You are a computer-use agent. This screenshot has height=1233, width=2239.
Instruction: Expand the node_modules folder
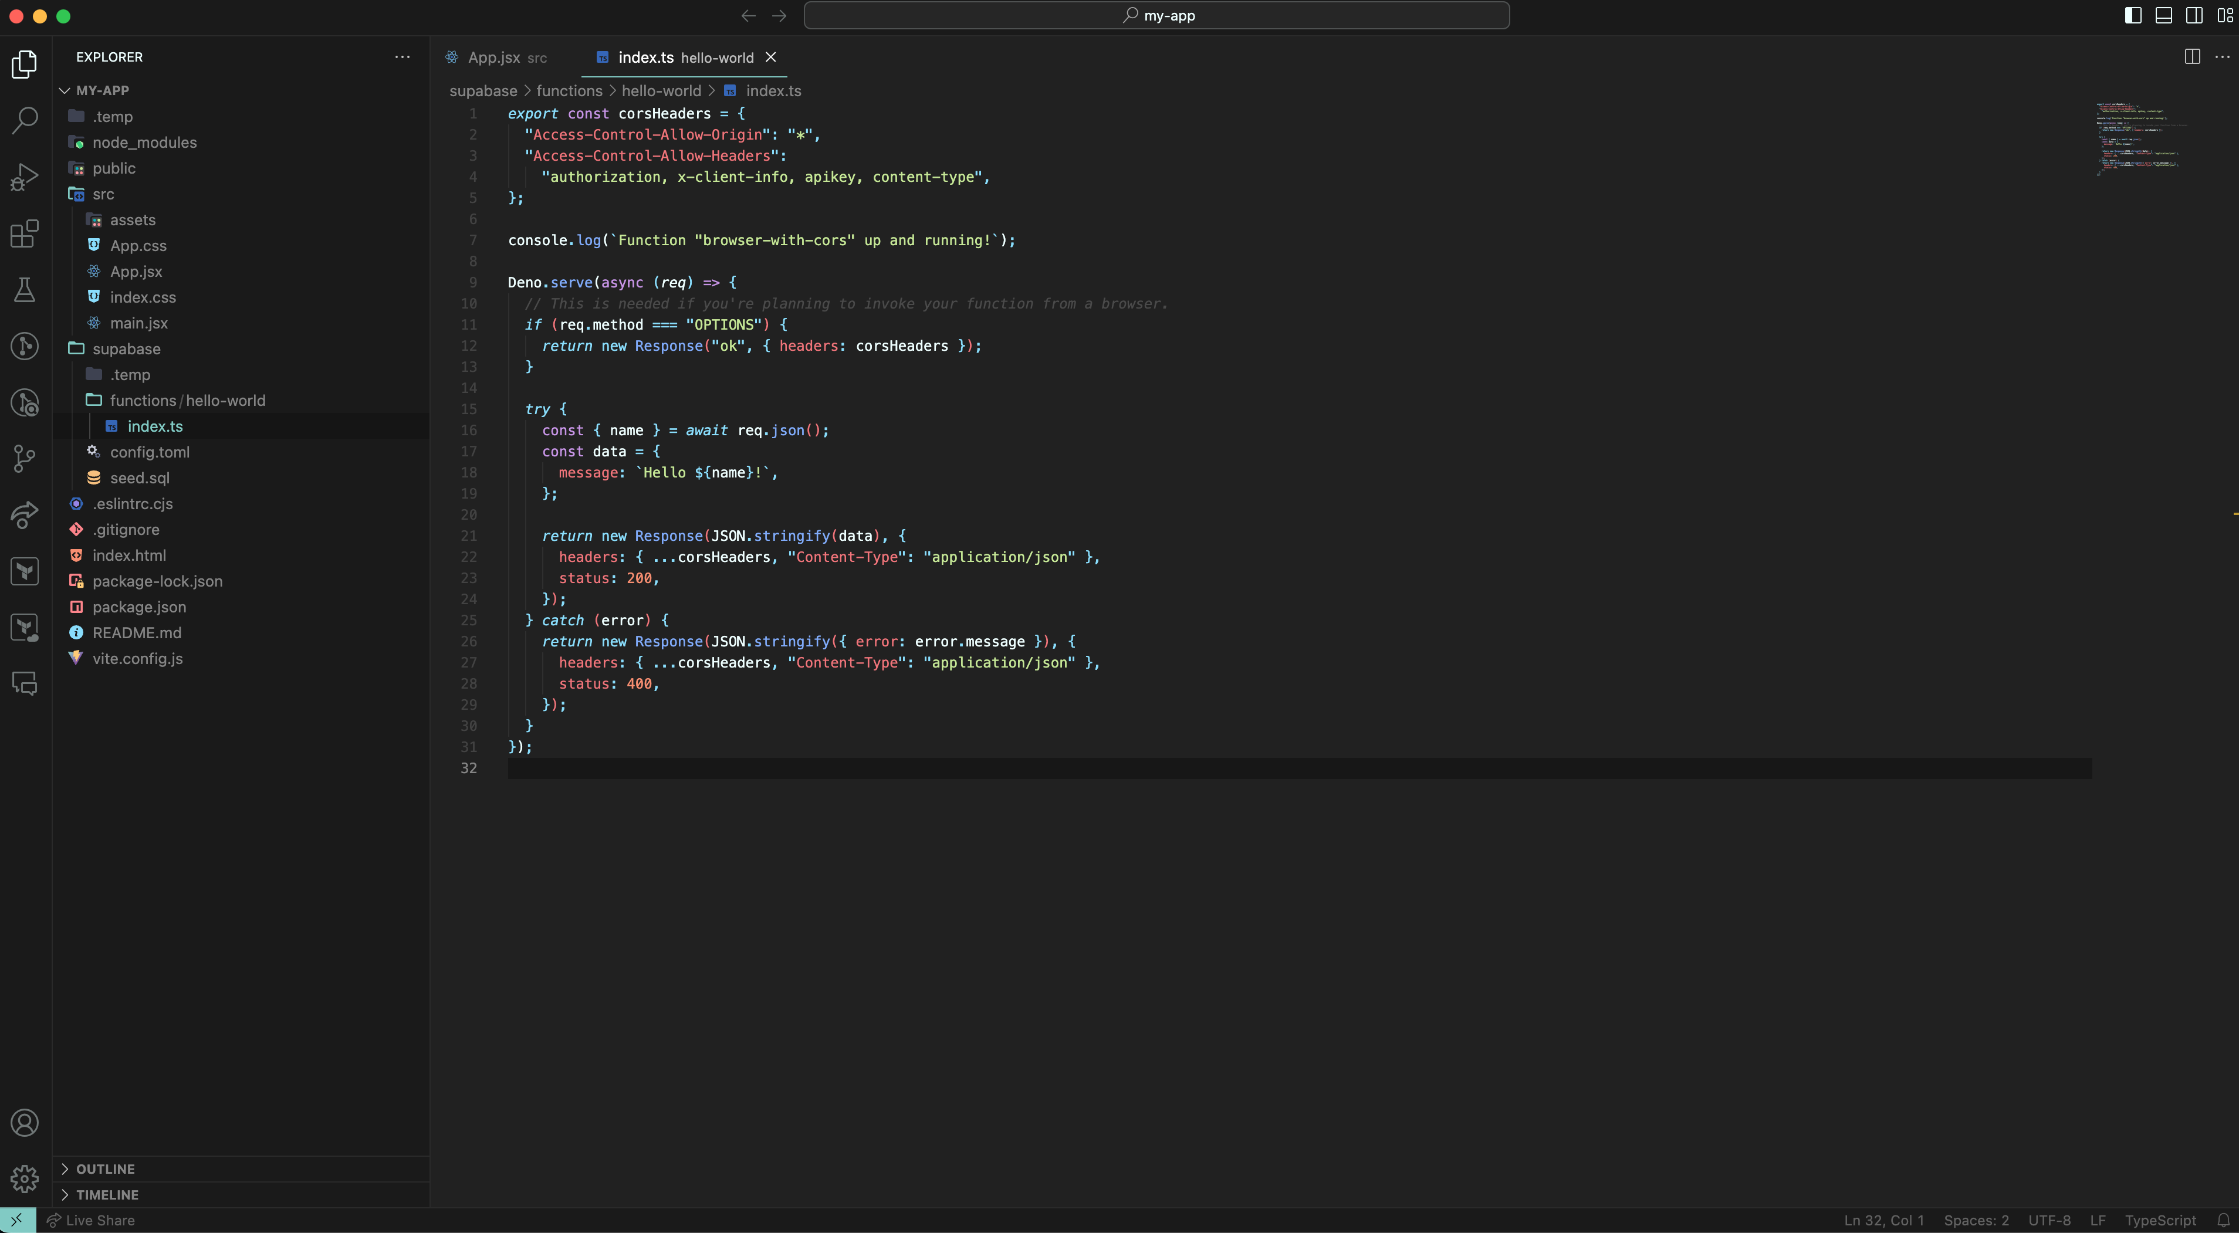[242, 143]
